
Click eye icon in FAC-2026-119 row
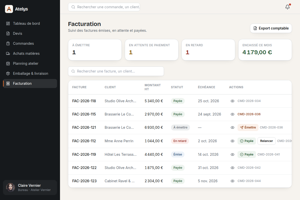(232, 154)
